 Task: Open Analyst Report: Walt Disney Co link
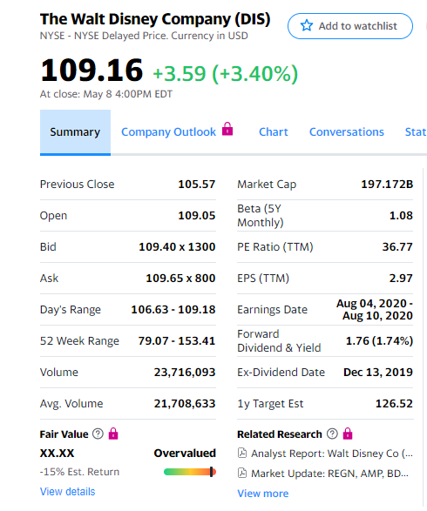(x=332, y=454)
